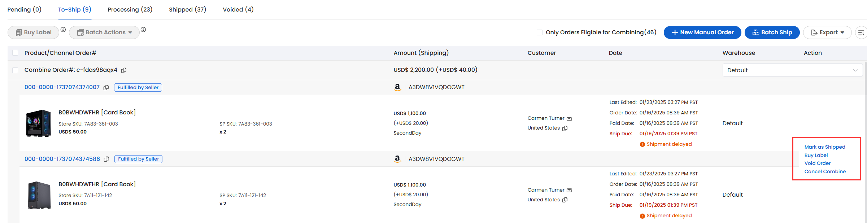This screenshot has width=867, height=223.
Task: Click the New Manual Order button
Action: point(702,32)
